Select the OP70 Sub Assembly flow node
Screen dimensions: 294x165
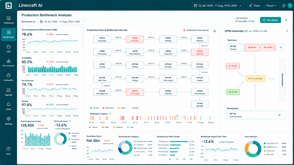coord(135,52)
